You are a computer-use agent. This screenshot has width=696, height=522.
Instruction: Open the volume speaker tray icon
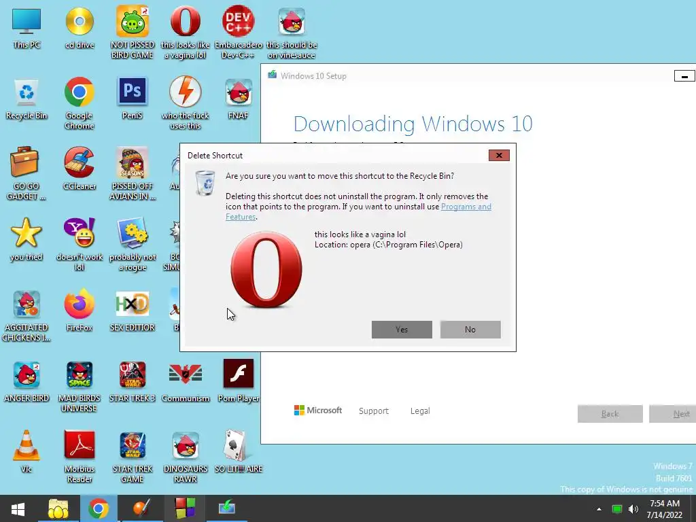pos(633,509)
